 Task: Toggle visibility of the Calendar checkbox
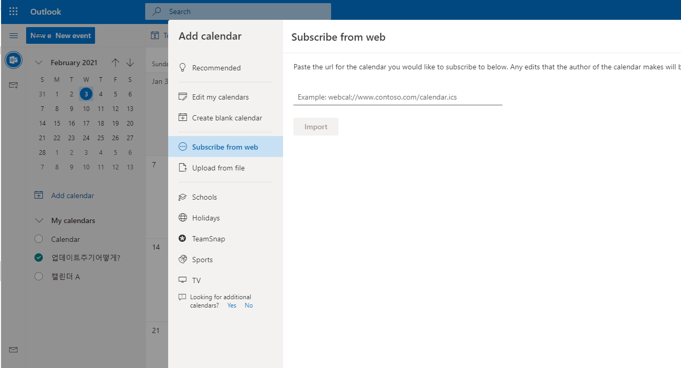pyautogui.click(x=38, y=239)
